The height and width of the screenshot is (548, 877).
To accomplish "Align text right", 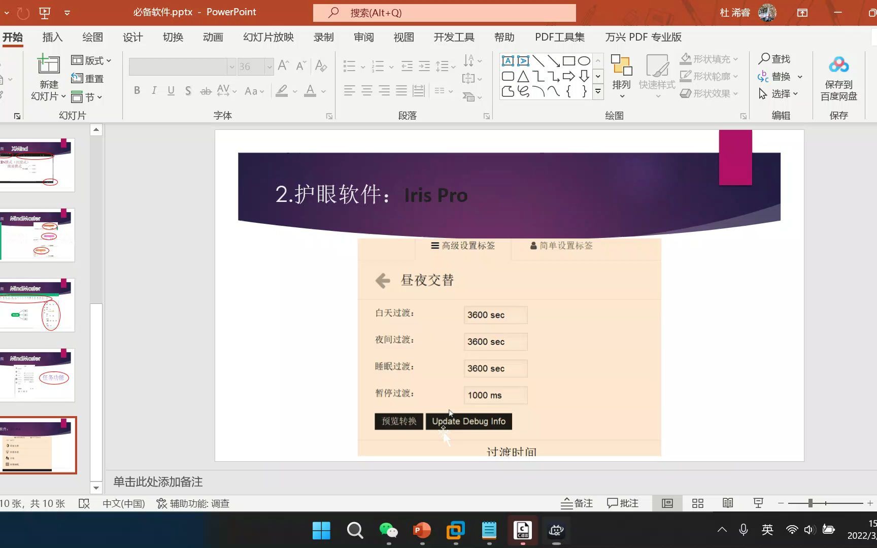I will coord(384,91).
